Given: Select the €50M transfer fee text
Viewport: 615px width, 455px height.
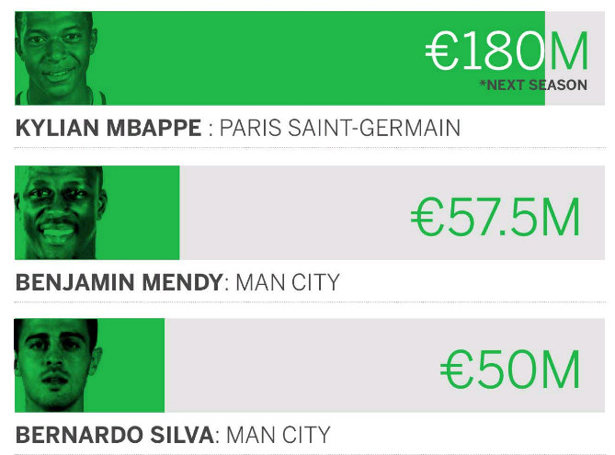Looking at the screenshot, I should click(x=510, y=370).
